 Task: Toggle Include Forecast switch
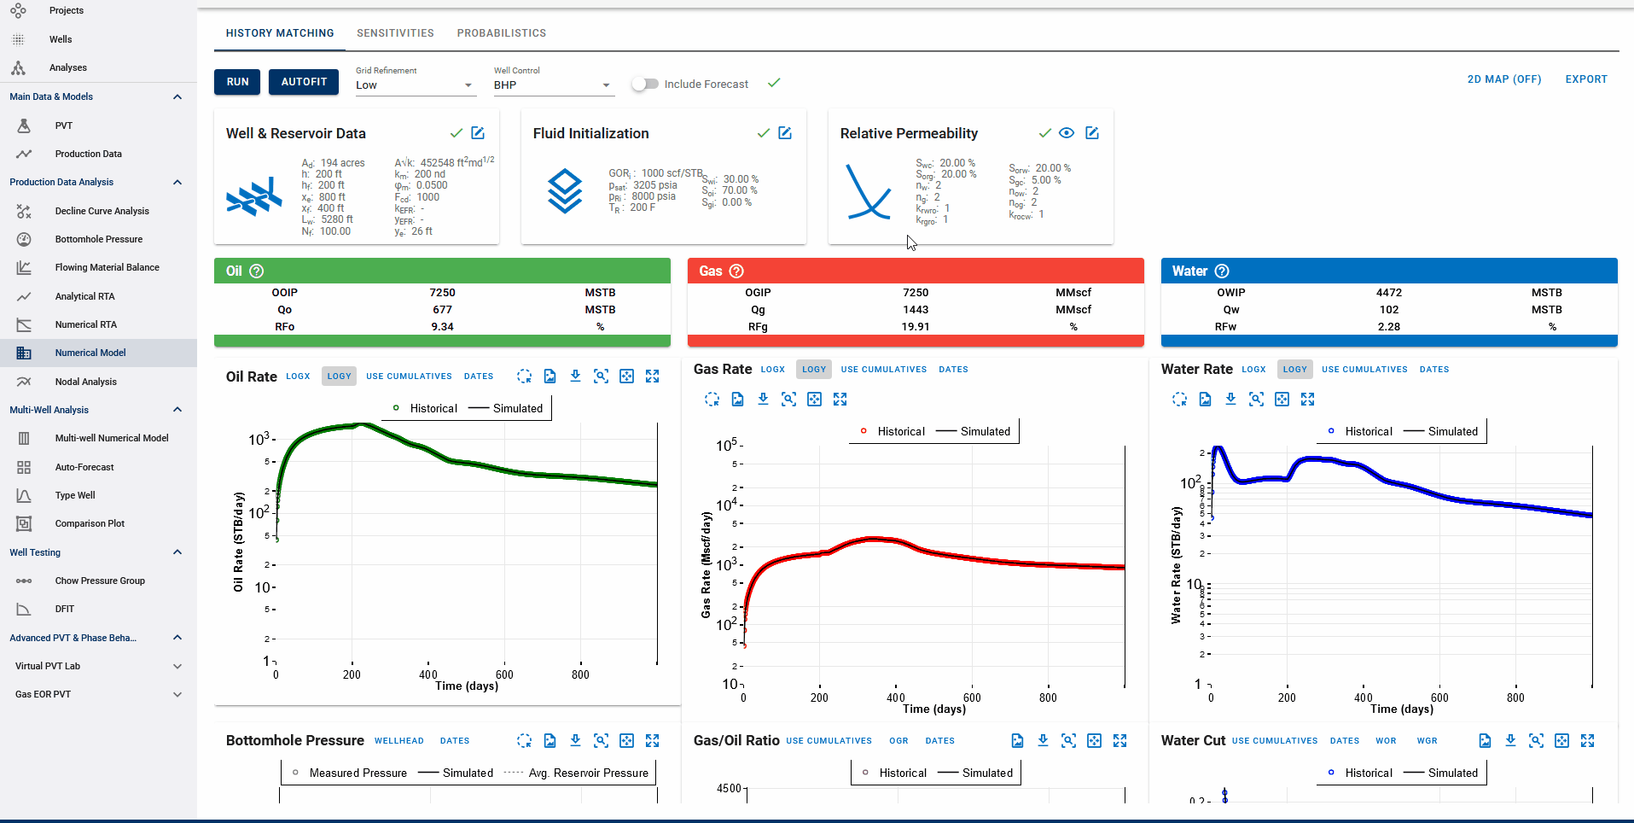(x=645, y=84)
